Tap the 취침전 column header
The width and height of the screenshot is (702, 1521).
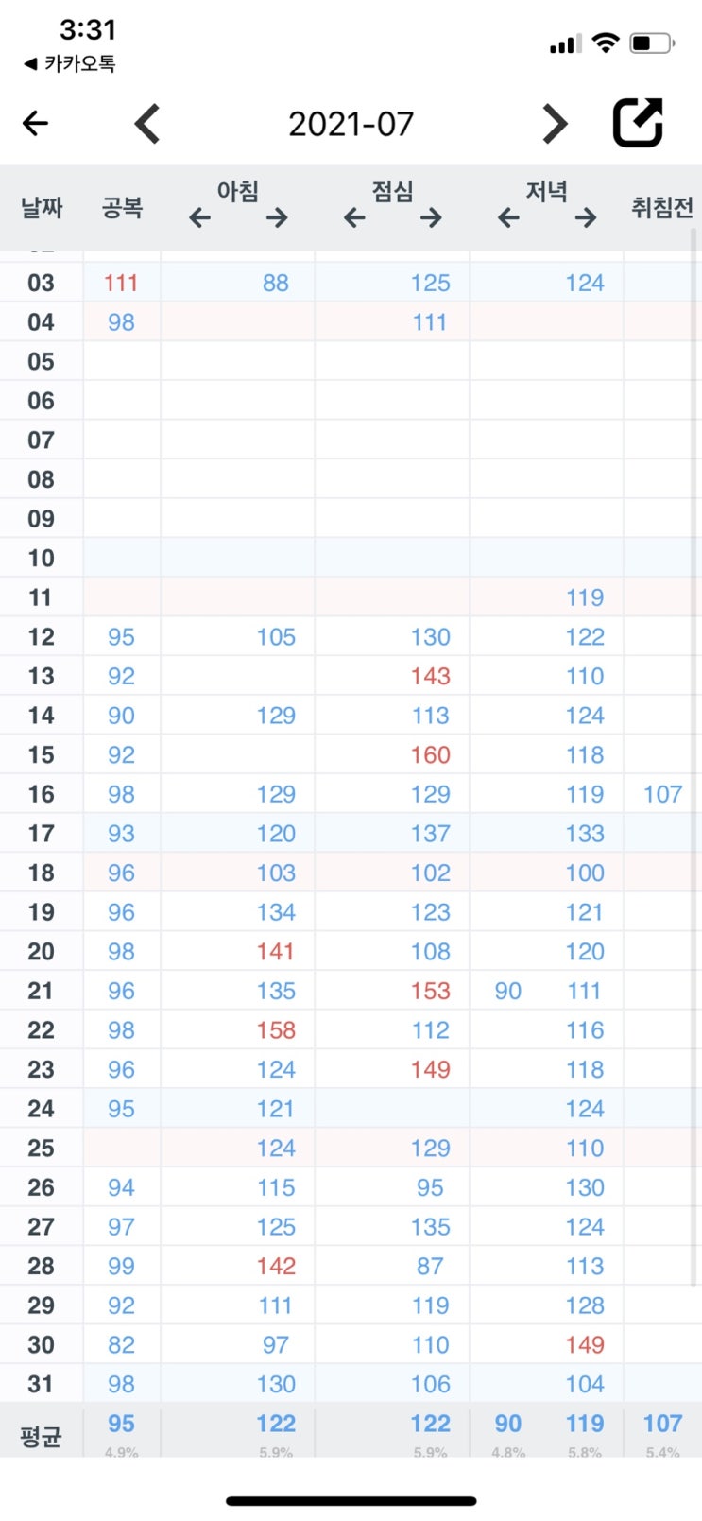pos(662,208)
